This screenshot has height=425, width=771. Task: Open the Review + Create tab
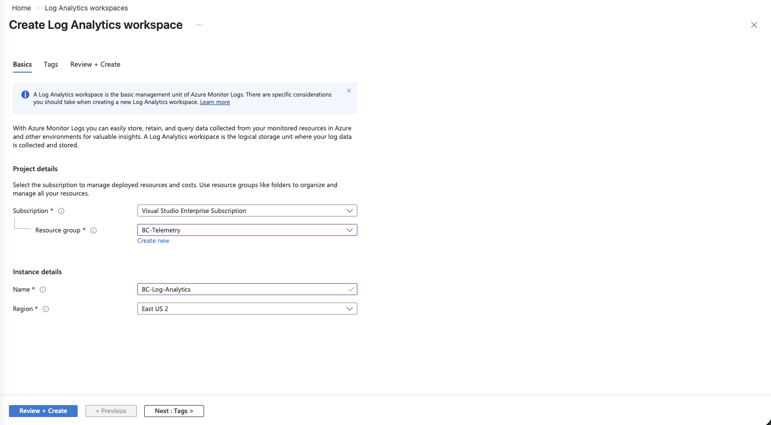(95, 64)
